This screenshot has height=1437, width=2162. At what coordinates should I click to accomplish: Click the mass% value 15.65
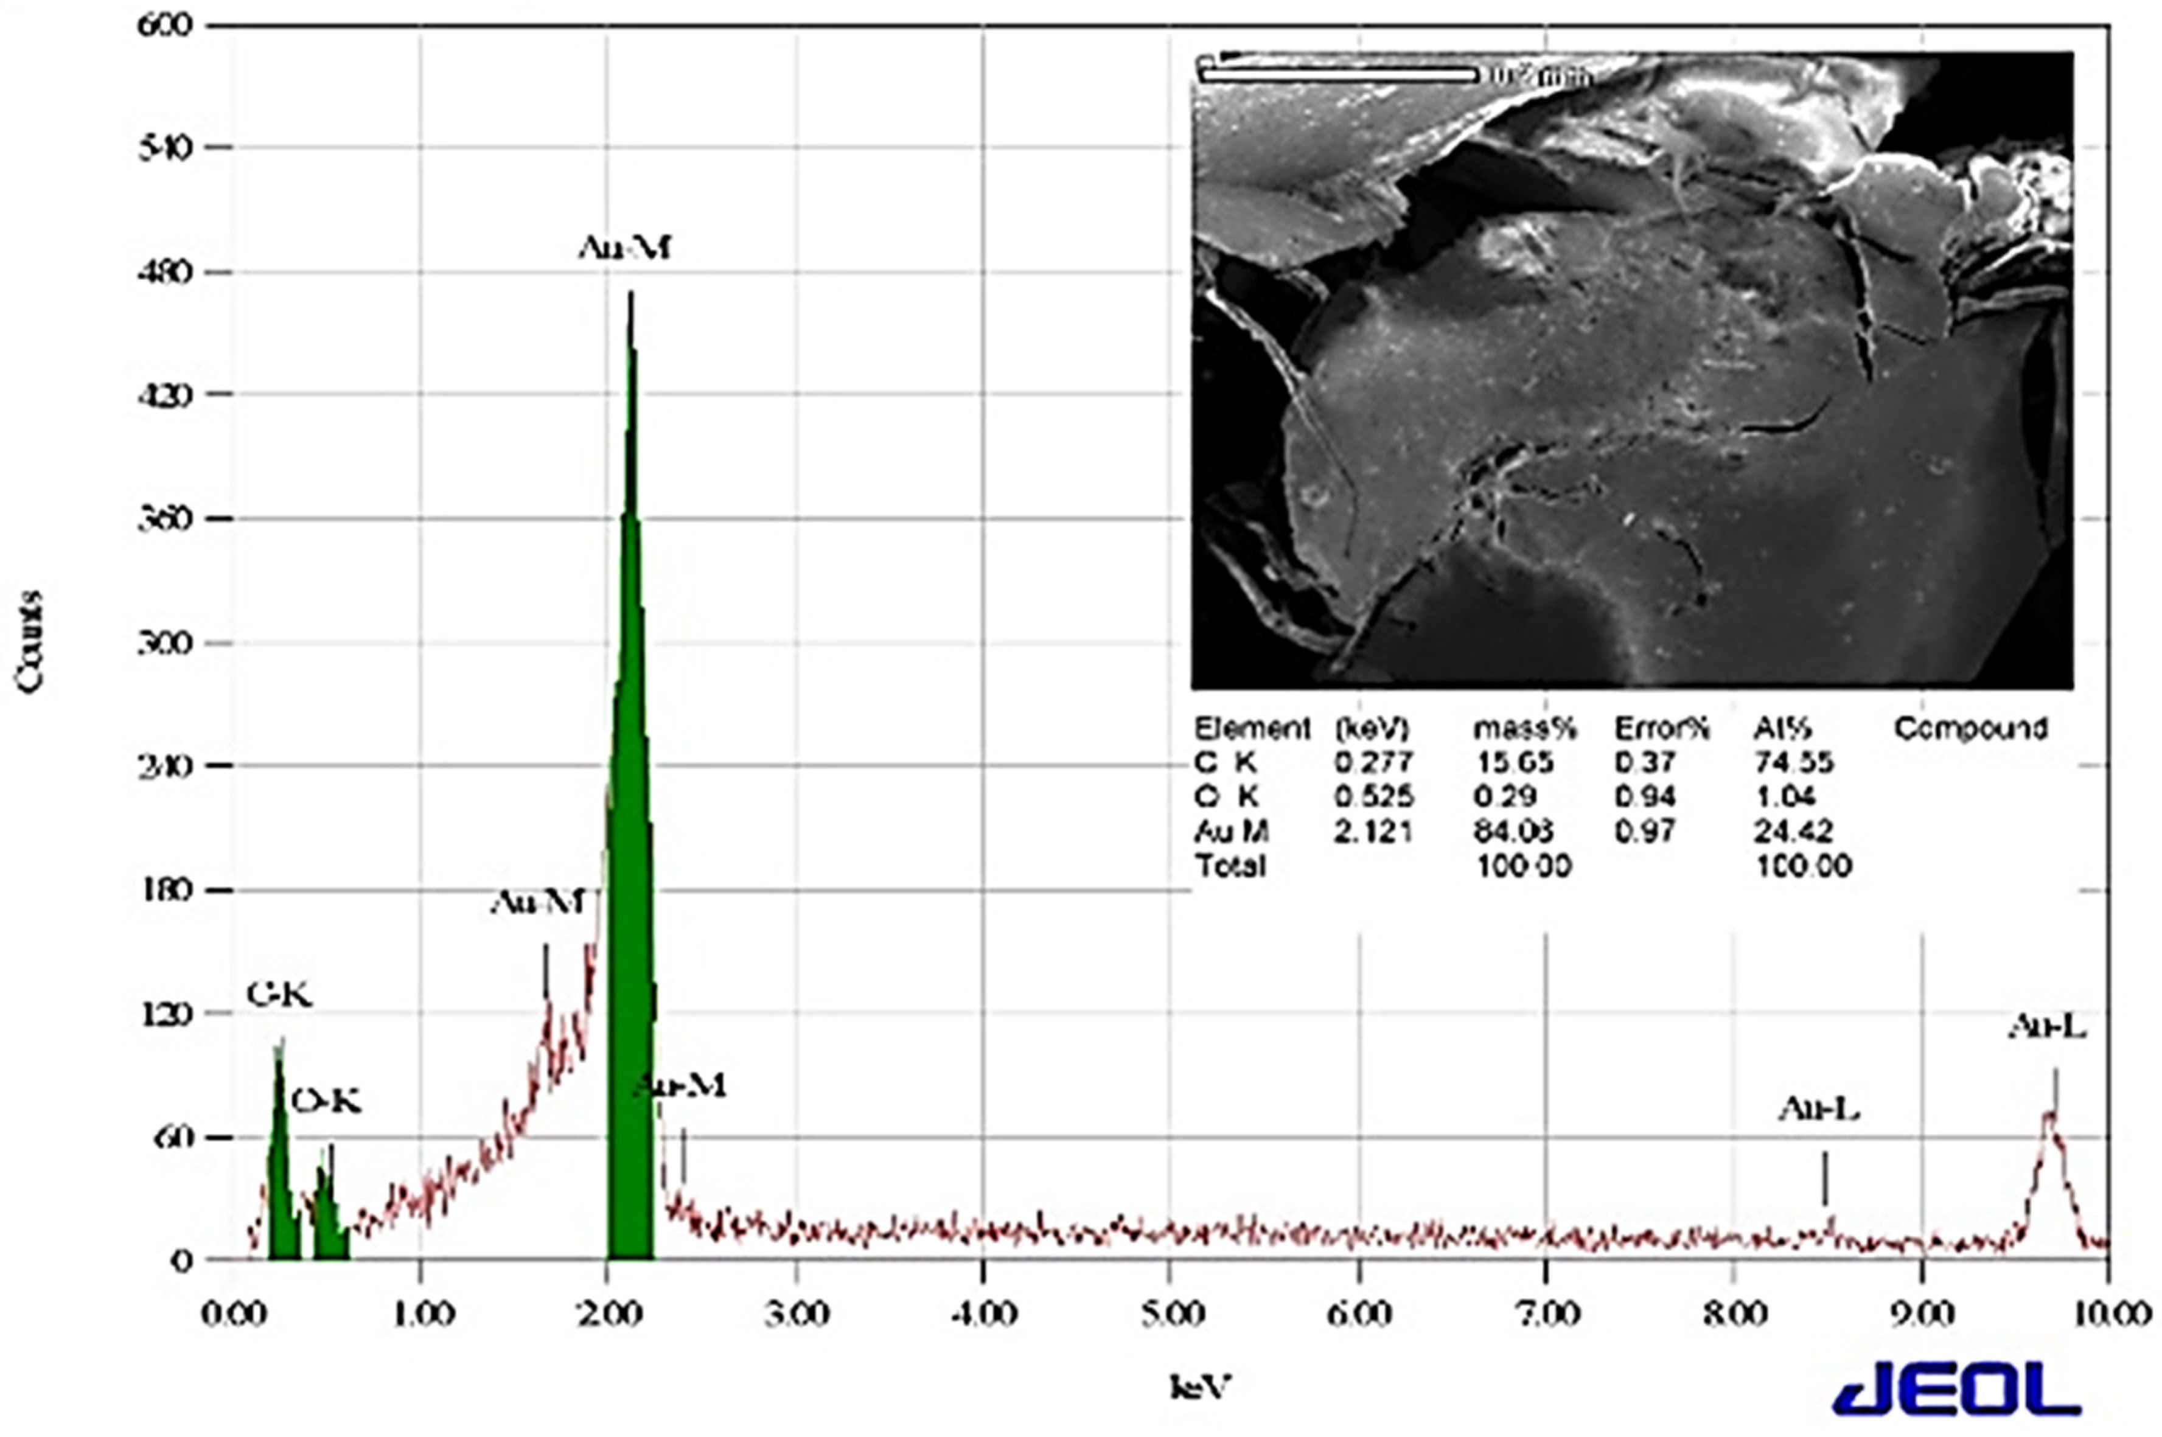pyautogui.click(x=1514, y=762)
